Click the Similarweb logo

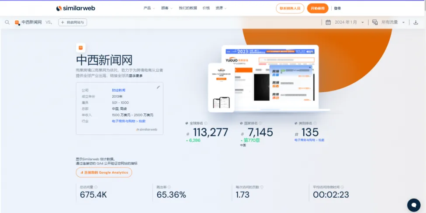[76, 8]
